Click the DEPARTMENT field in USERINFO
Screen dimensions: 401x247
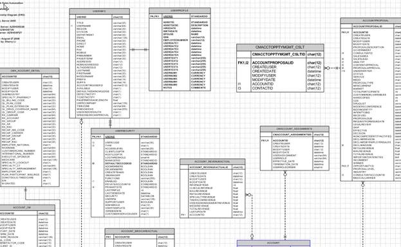tap(85, 35)
